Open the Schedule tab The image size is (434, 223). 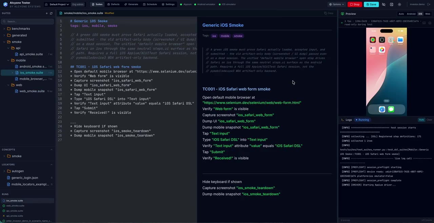pyautogui.click(x=150, y=4)
